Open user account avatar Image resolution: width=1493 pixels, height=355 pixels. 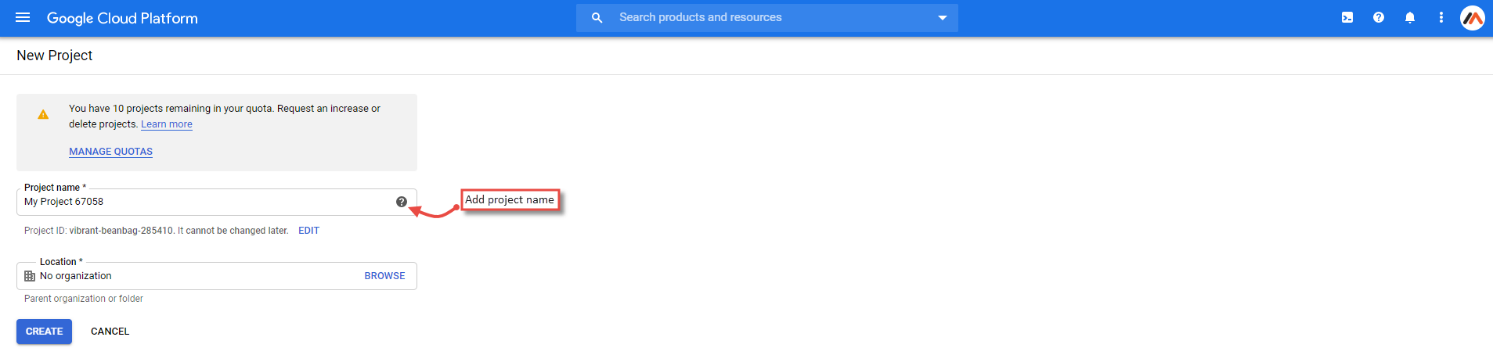pyautogui.click(x=1473, y=17)
